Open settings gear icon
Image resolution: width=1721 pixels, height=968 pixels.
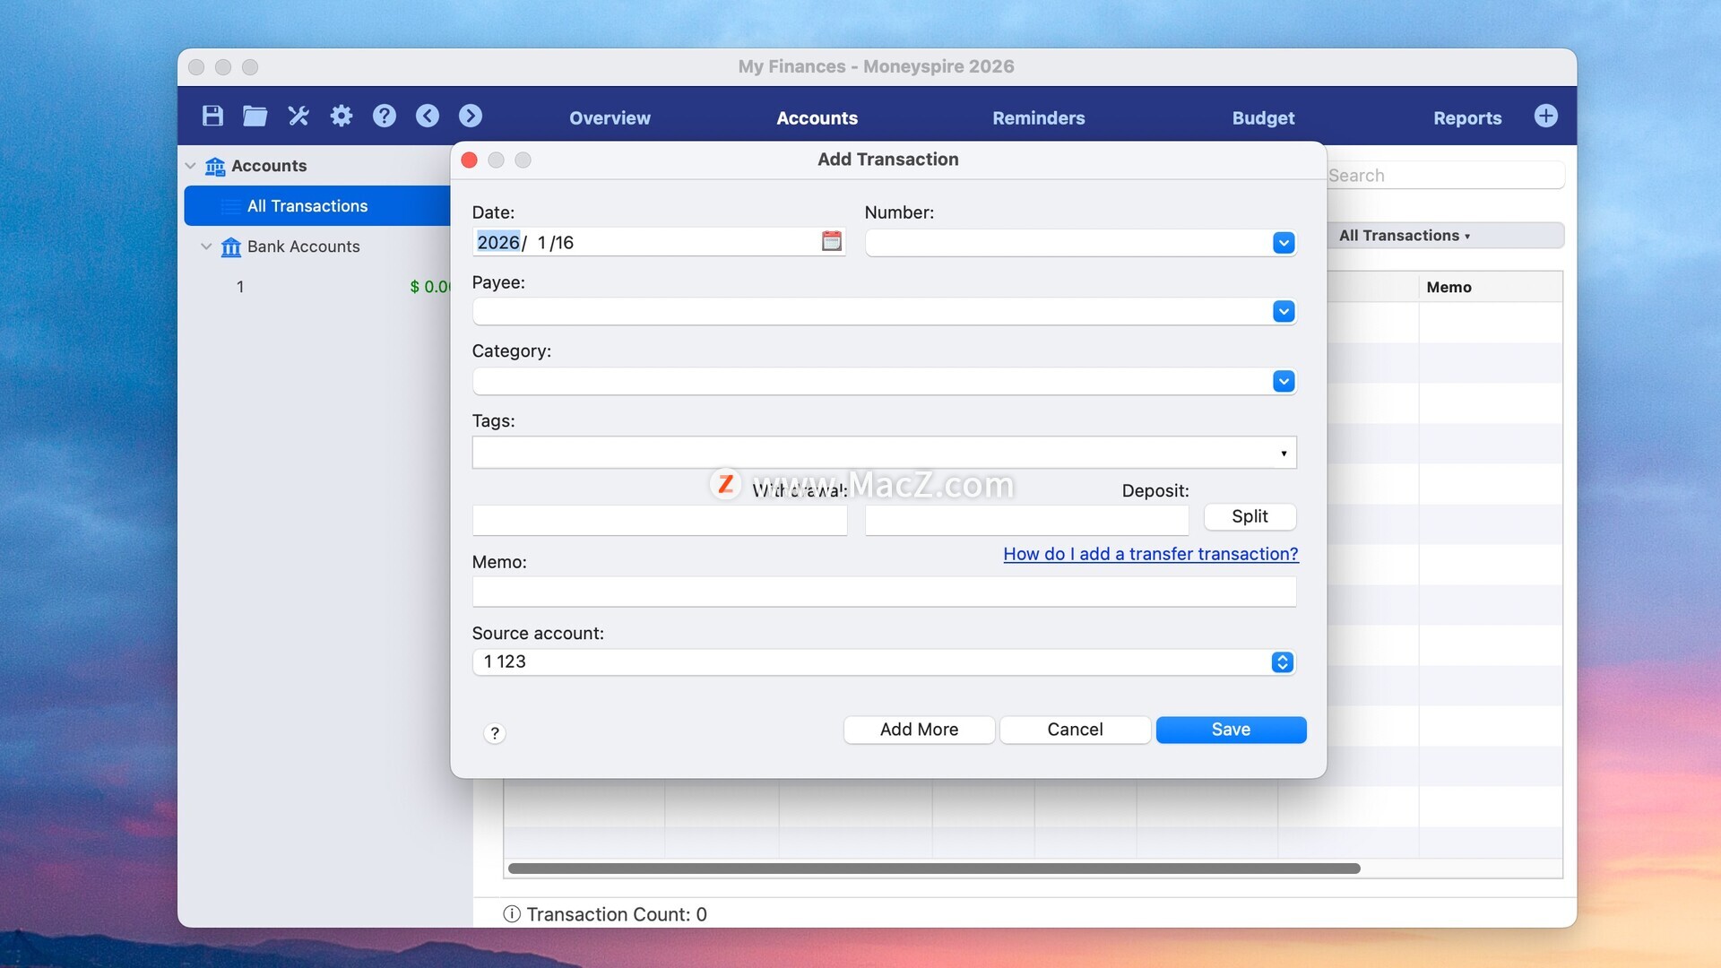341,116
